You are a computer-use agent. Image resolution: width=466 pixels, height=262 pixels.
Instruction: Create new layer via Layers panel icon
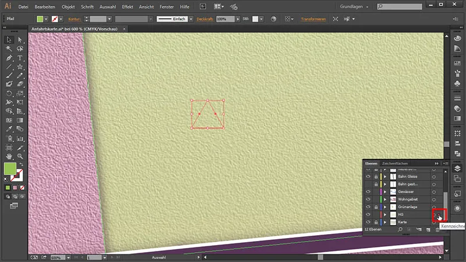pyautogui.click(x=428, y=229)
